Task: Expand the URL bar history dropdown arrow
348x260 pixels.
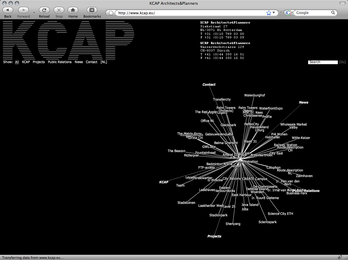Action: click(274, 13)
